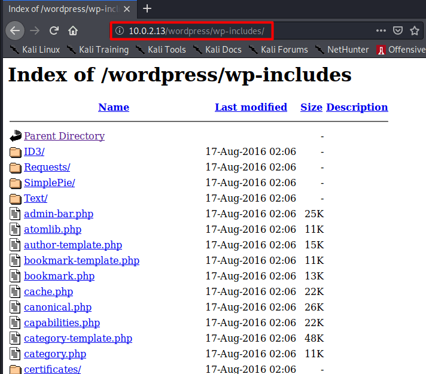
Task: Open a new tab with plus button
Action: click(x=147, y=8)
